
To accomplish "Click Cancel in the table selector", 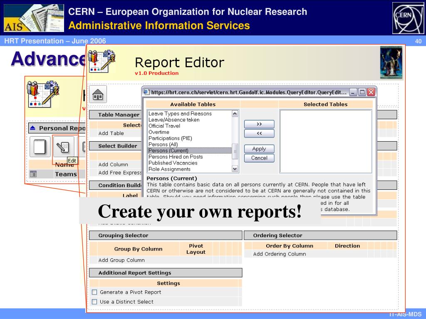I will point(259,158).
